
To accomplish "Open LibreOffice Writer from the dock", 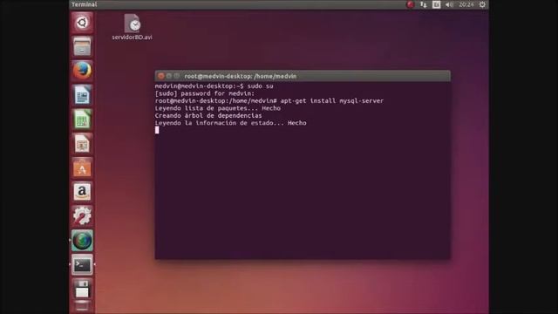I will [82, 95].
